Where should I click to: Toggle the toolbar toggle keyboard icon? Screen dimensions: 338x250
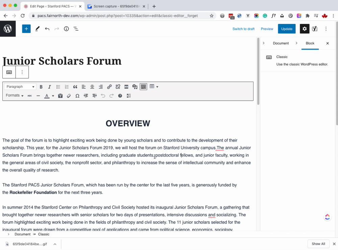(x=143, y=86)
